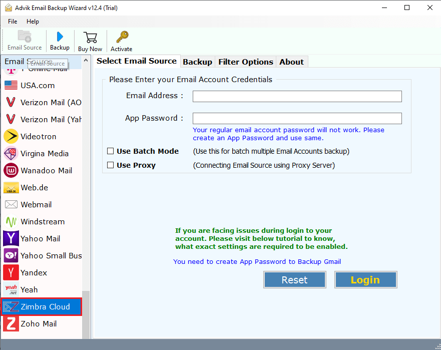
Task: Enable Use Batch Mode checkbox
Action: tap(110, 151)
